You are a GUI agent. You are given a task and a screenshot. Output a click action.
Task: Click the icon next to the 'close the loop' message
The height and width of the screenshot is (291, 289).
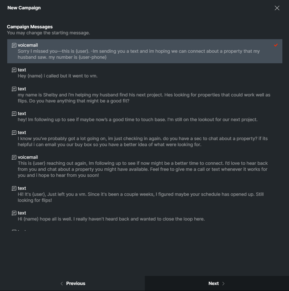(x=14, y=213)
